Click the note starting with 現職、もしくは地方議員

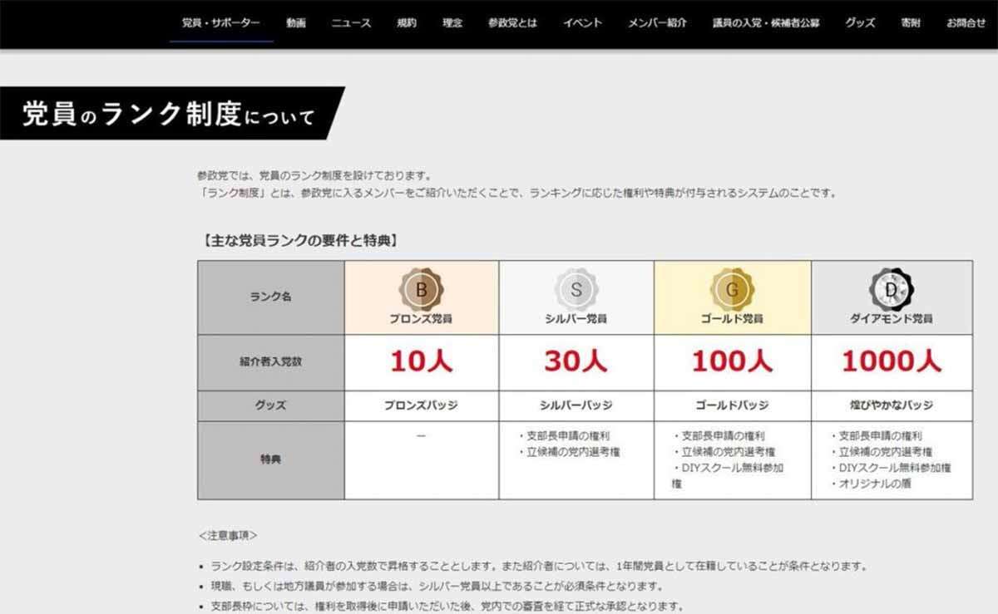coord(437,587)
